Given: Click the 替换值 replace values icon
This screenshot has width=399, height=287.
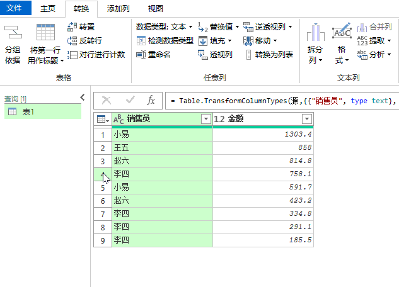Looking at the screenshot, I should 203,27.
